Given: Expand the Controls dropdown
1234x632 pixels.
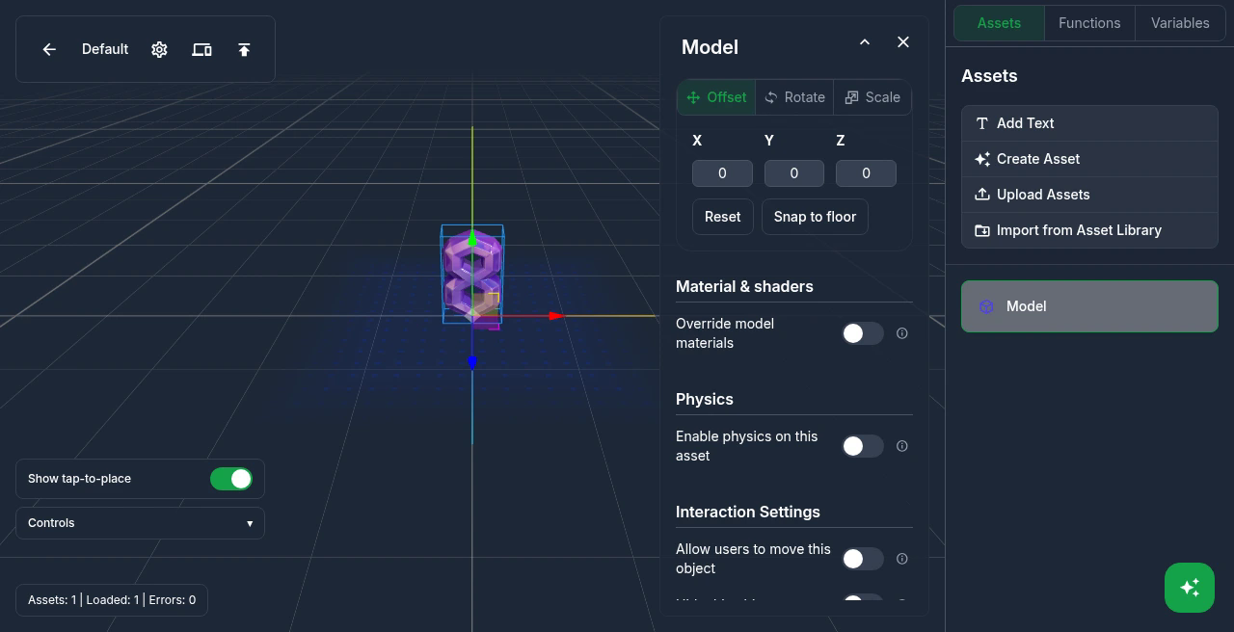Looking at the screenshot, I should coord(140,523).
